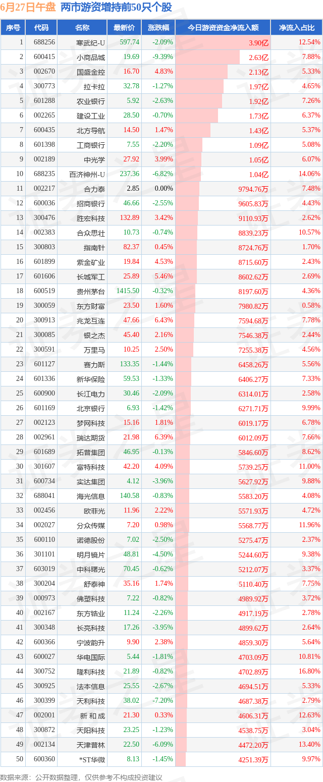
Task: Click stock name 长江电力
Action: (91, 394)
